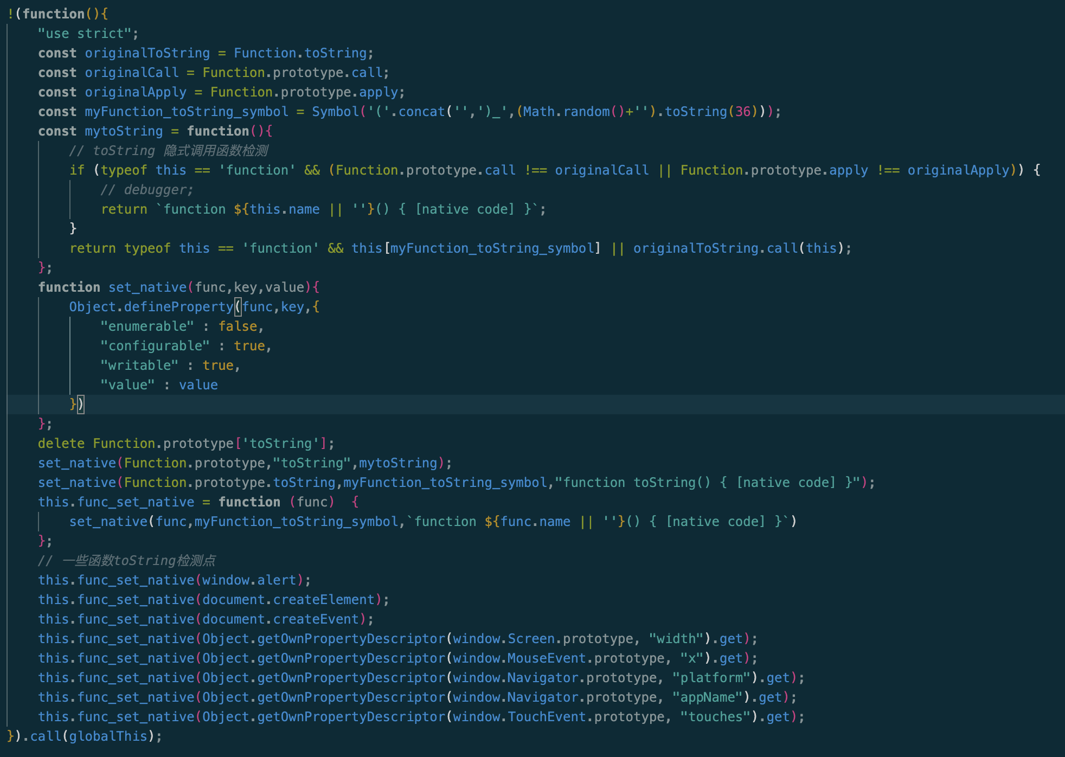The height and width of the screenshot is (757, 1065).
Task: Click the "use strict" string literal
Action: pos(84,34)
